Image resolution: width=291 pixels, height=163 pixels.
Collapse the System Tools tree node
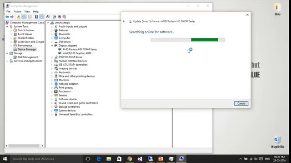pyautogui.click(x=7, y=26)
